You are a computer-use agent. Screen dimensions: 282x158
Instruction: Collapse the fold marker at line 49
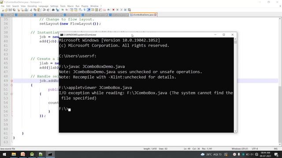tap(12, 81)
